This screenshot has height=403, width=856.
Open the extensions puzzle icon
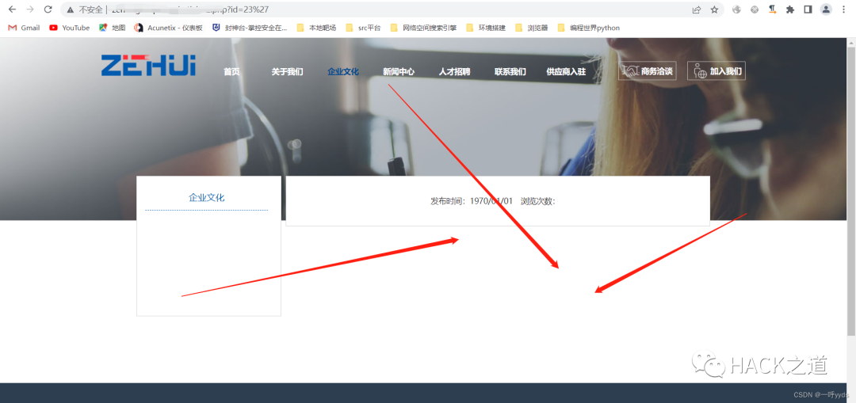tap(789, 10)
